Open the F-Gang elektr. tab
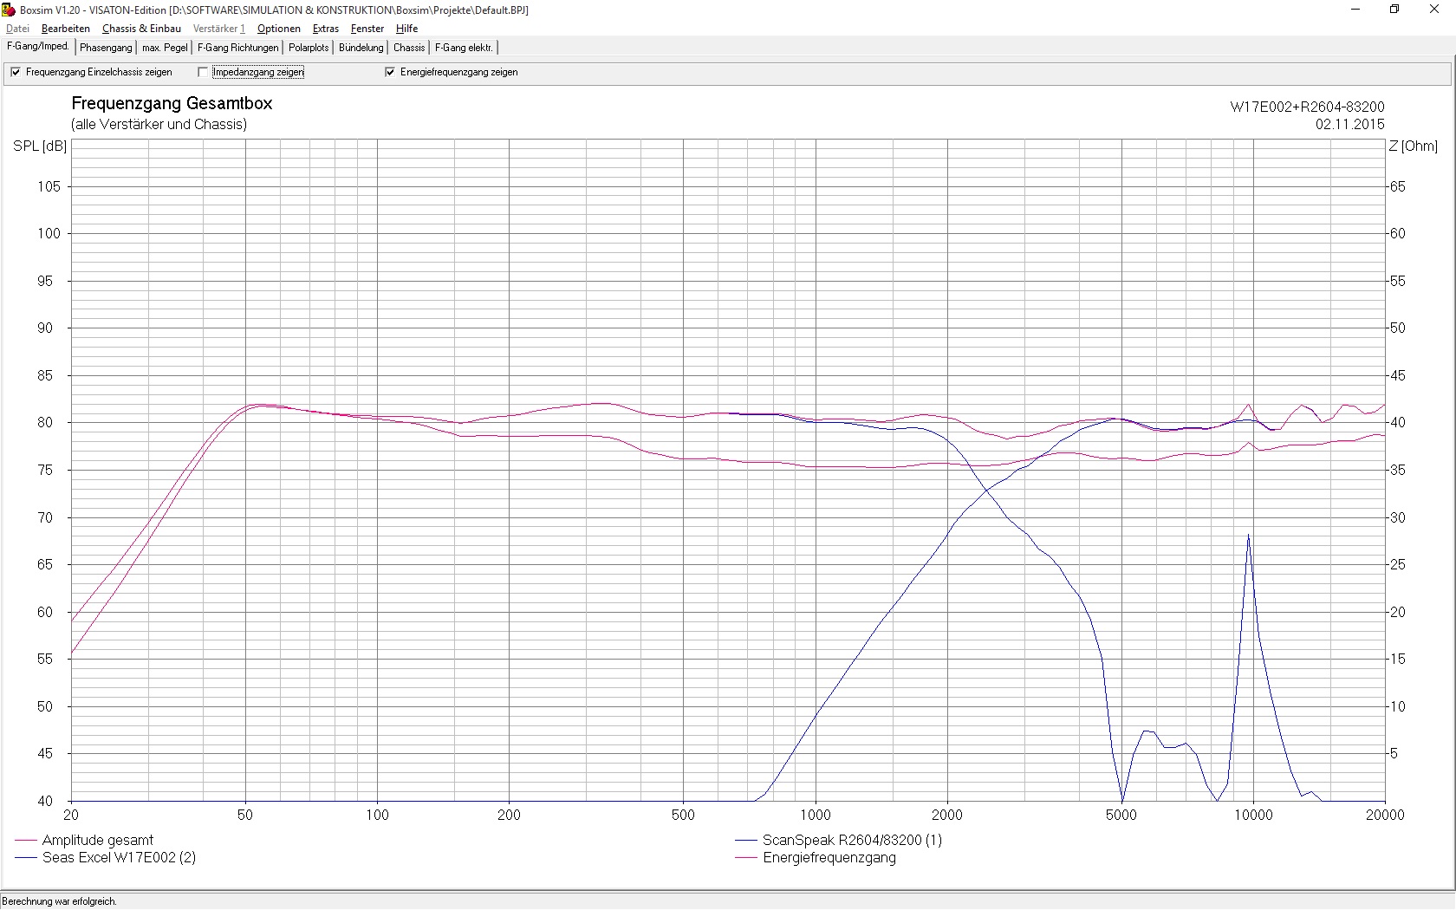1456x910 pixels. coord(464,48)
